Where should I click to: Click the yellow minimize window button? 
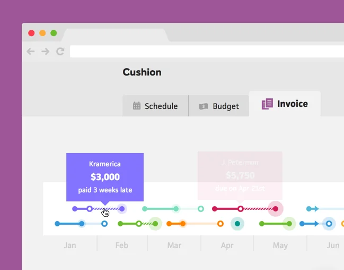[42, 33]
